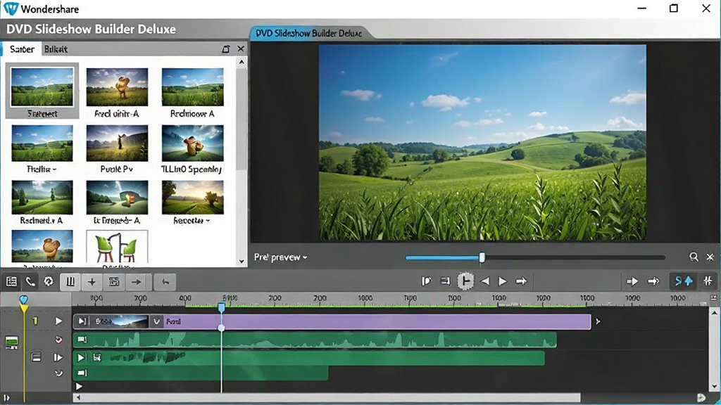Image resolution: width=721 pixels, height=405 pixels.
Task: Click the pop-out panel icon in the media panel header
Action: [226, 49]
